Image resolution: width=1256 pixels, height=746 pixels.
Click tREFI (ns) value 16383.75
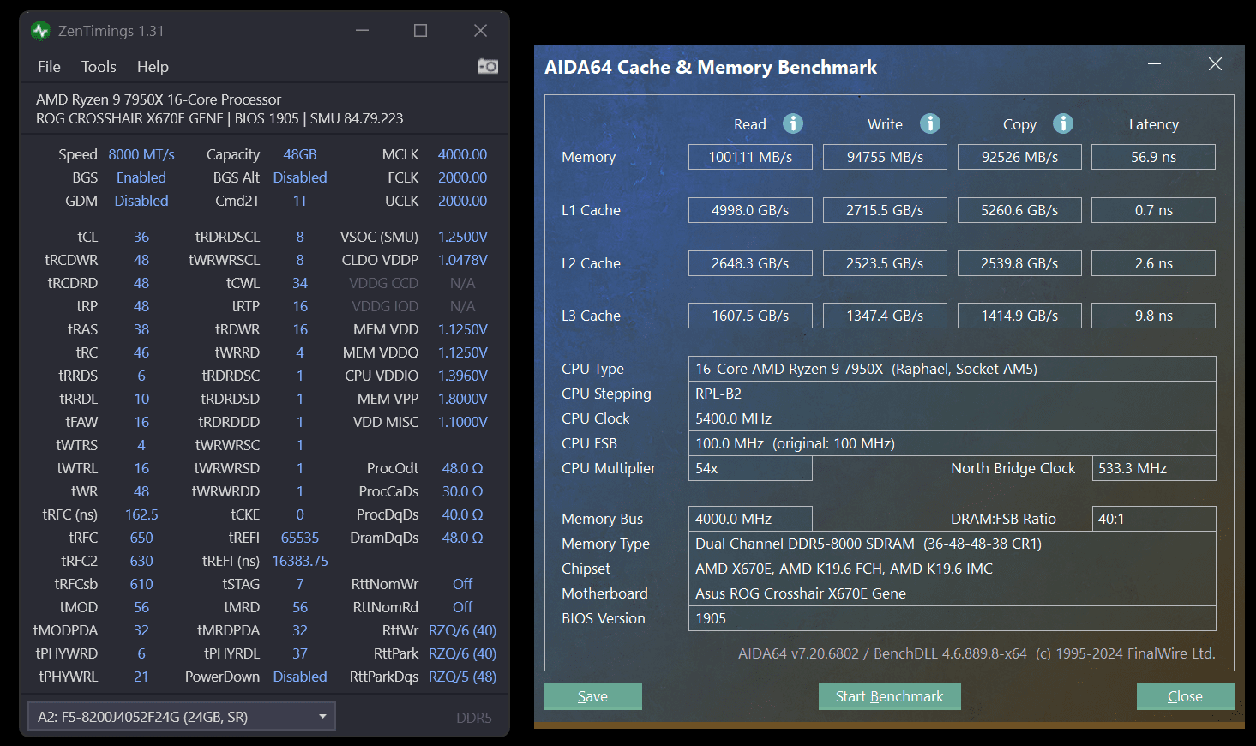tap(300, 561)
